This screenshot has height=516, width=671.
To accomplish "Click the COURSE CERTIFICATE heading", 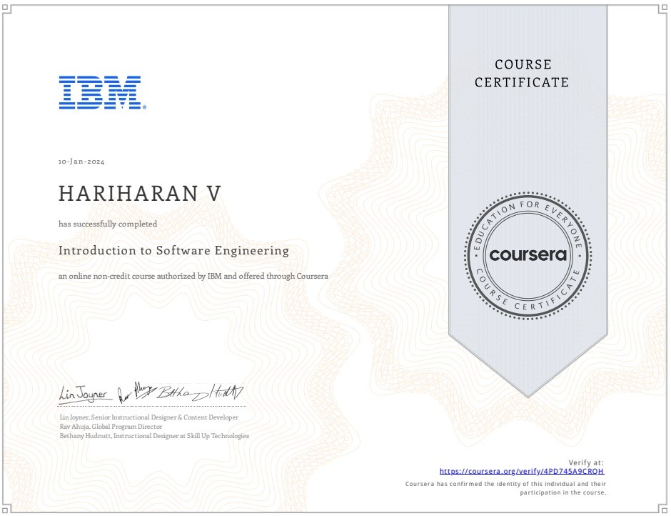I will click(522, 74).
